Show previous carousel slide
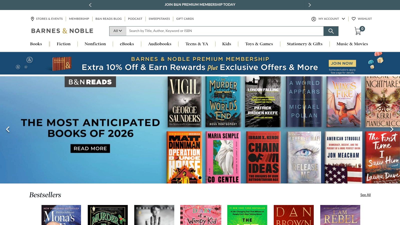 (8, 129)
